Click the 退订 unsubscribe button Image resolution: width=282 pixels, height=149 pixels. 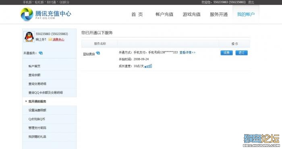(242, 53)
